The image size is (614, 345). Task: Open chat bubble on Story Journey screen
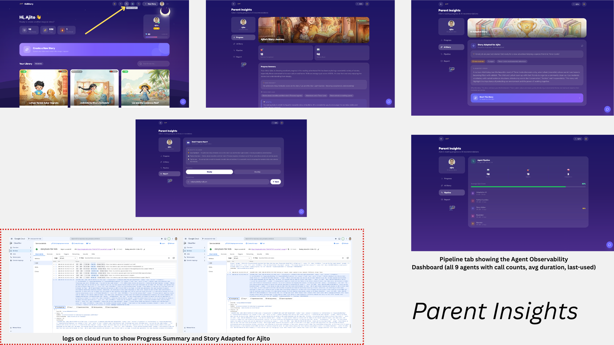tap(389, 102)
